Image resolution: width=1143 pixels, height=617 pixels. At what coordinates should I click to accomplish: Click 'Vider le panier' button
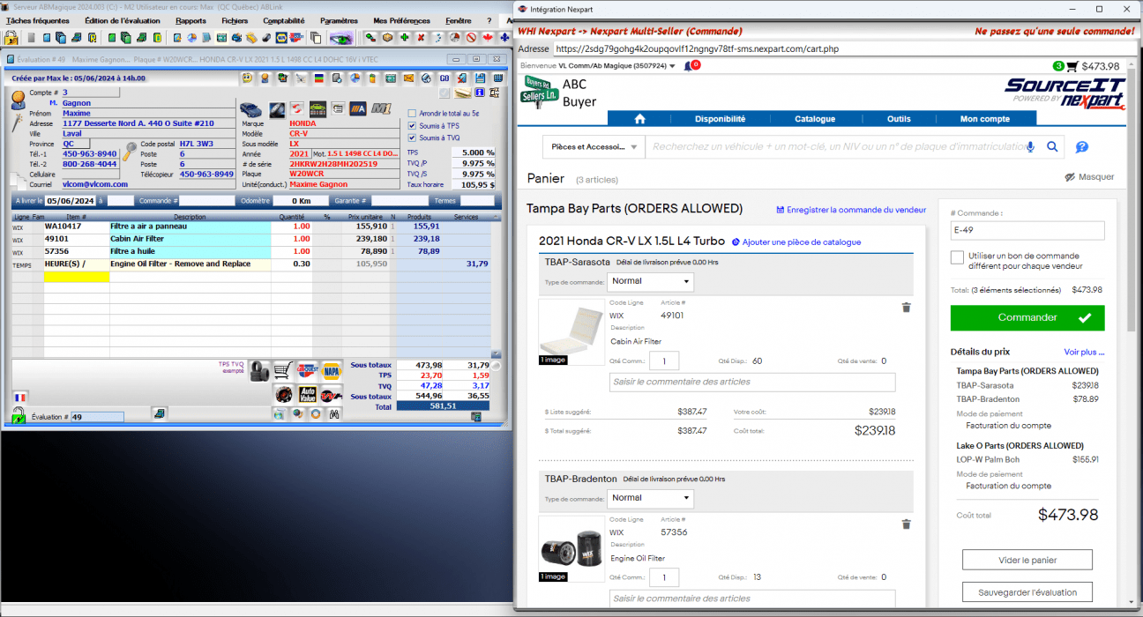(x=1027, y=560)
